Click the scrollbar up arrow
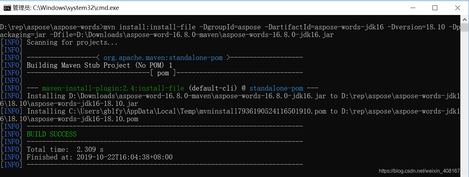Viewport: 469px width, 177px height. (x=465, y=19)
